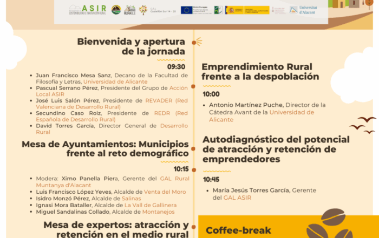Click 'REVADER (Red Valenciana de Desarrollo Rural)'
Viewport: 379px width, 238px height.
pyautogui.click(x=112, y=104)
